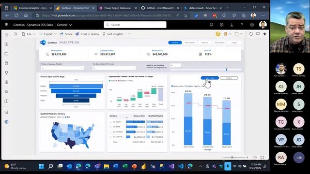Toggle the Team / User chart view button

(210, 78)
